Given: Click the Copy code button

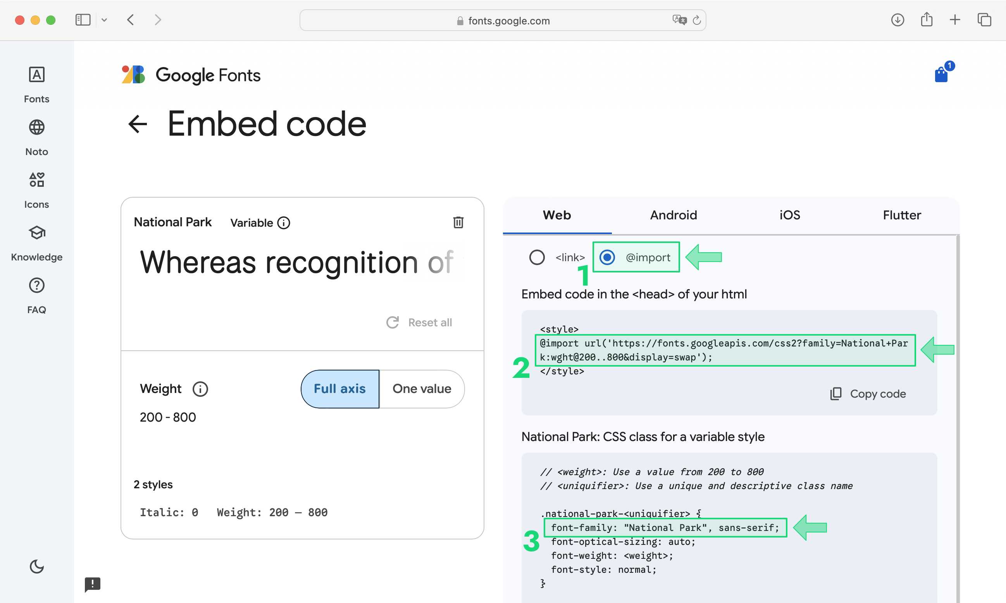Looking at the screenshot, I should click(868, 394).
